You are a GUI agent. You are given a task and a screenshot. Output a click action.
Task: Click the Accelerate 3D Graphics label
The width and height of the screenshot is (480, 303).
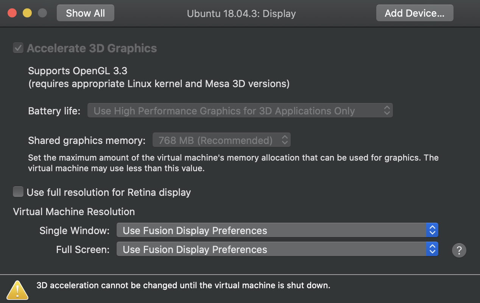tap(91, 48)
